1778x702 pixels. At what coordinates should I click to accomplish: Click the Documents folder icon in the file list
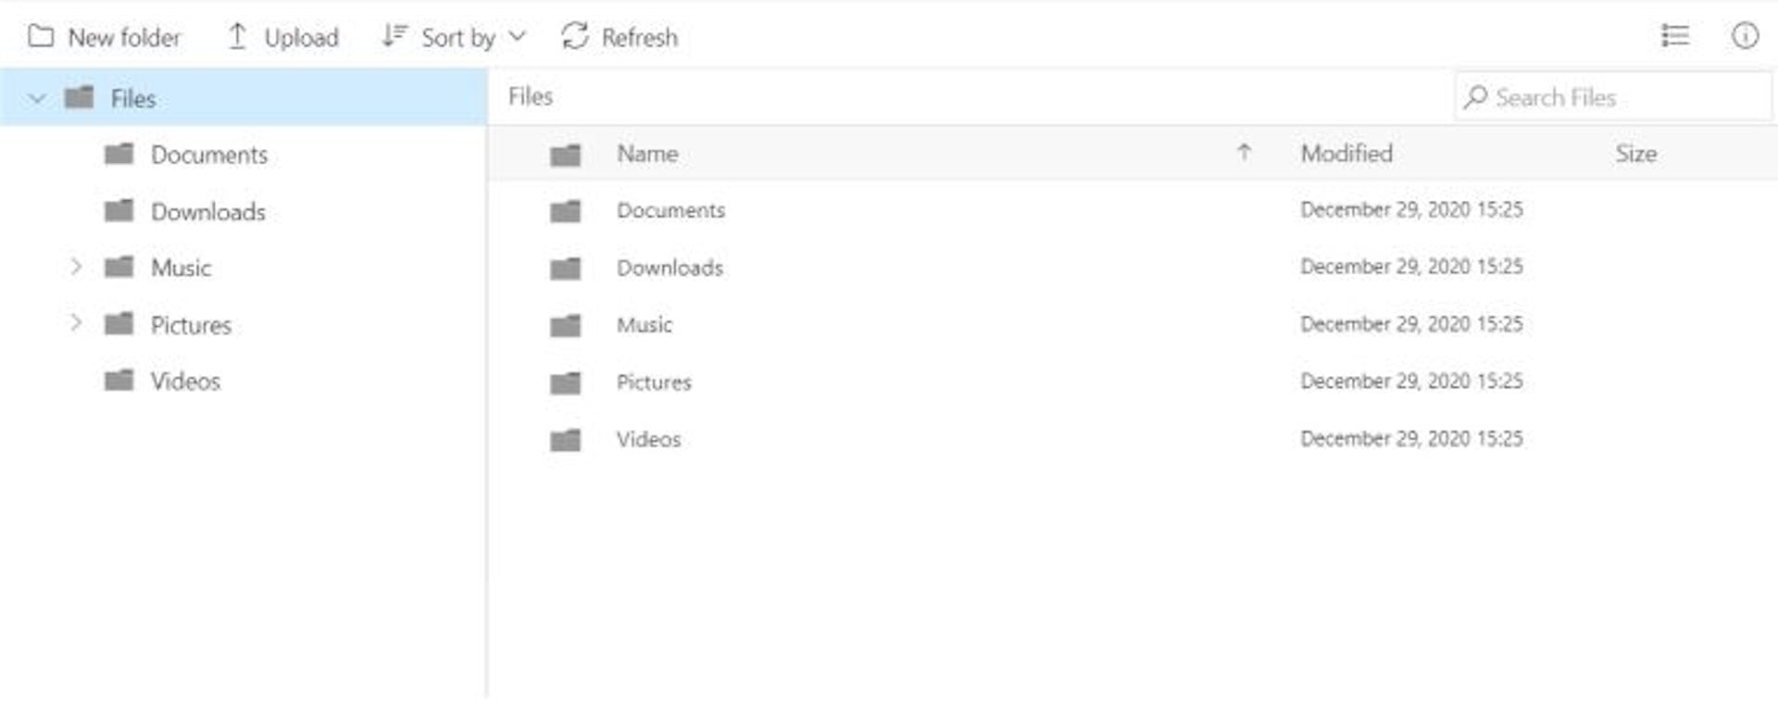pyautogui.click(x=564, y=210)
